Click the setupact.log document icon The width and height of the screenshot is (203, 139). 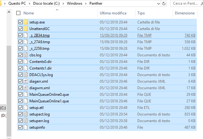click(26, 114)
